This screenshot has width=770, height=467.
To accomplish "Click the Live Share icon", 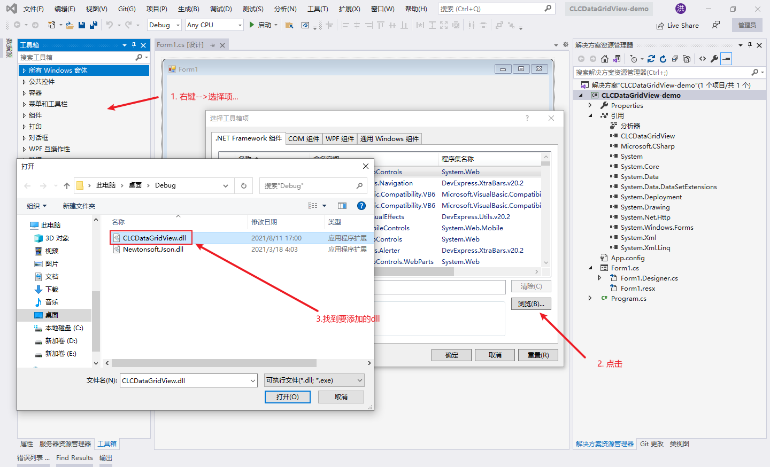I will pos(660,26).
